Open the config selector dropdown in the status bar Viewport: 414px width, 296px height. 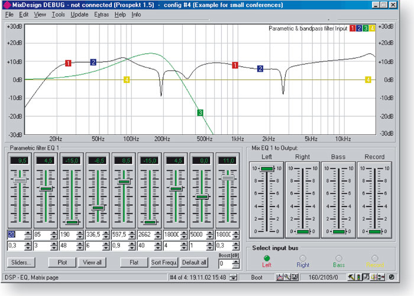tap(234, 276)
